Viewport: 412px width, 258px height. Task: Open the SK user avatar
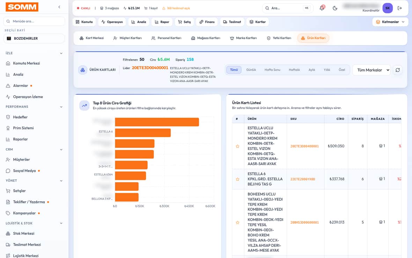pos(388,8)
